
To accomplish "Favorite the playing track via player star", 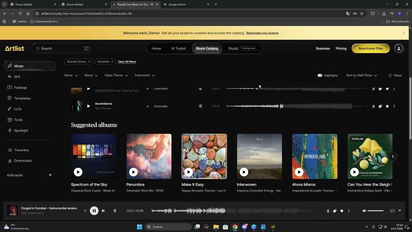I will click(342, 211).
